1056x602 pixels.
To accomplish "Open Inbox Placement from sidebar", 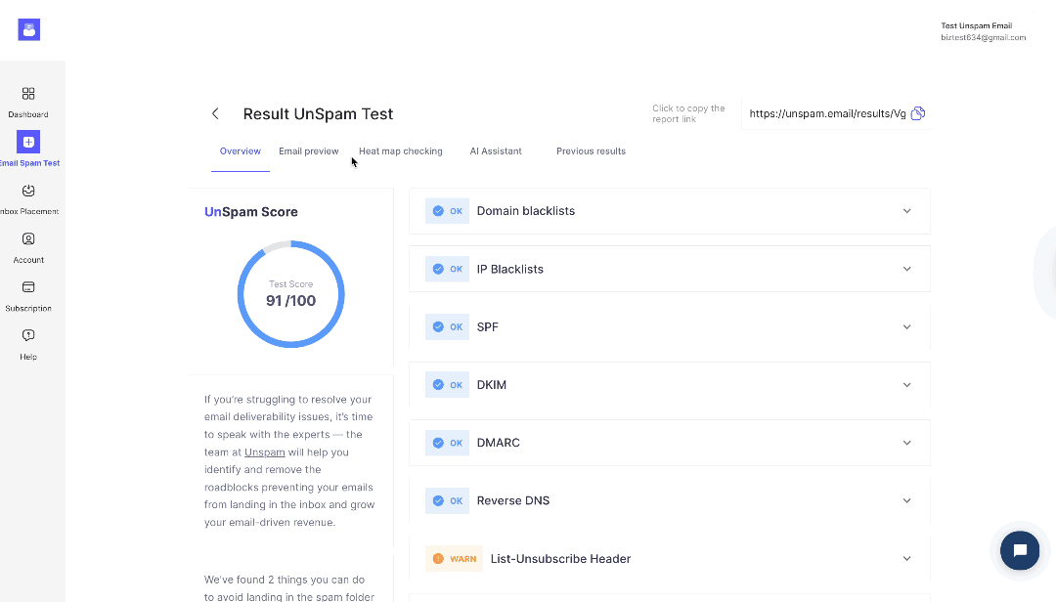I will pyautogui.click(x=28, y=191).
